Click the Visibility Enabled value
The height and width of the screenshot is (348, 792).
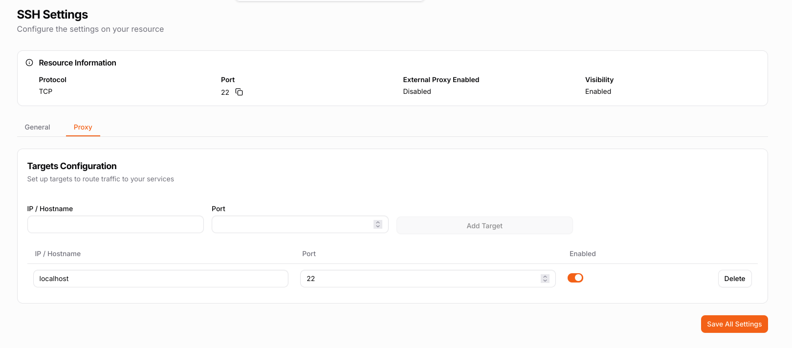[x=598, y=91]
